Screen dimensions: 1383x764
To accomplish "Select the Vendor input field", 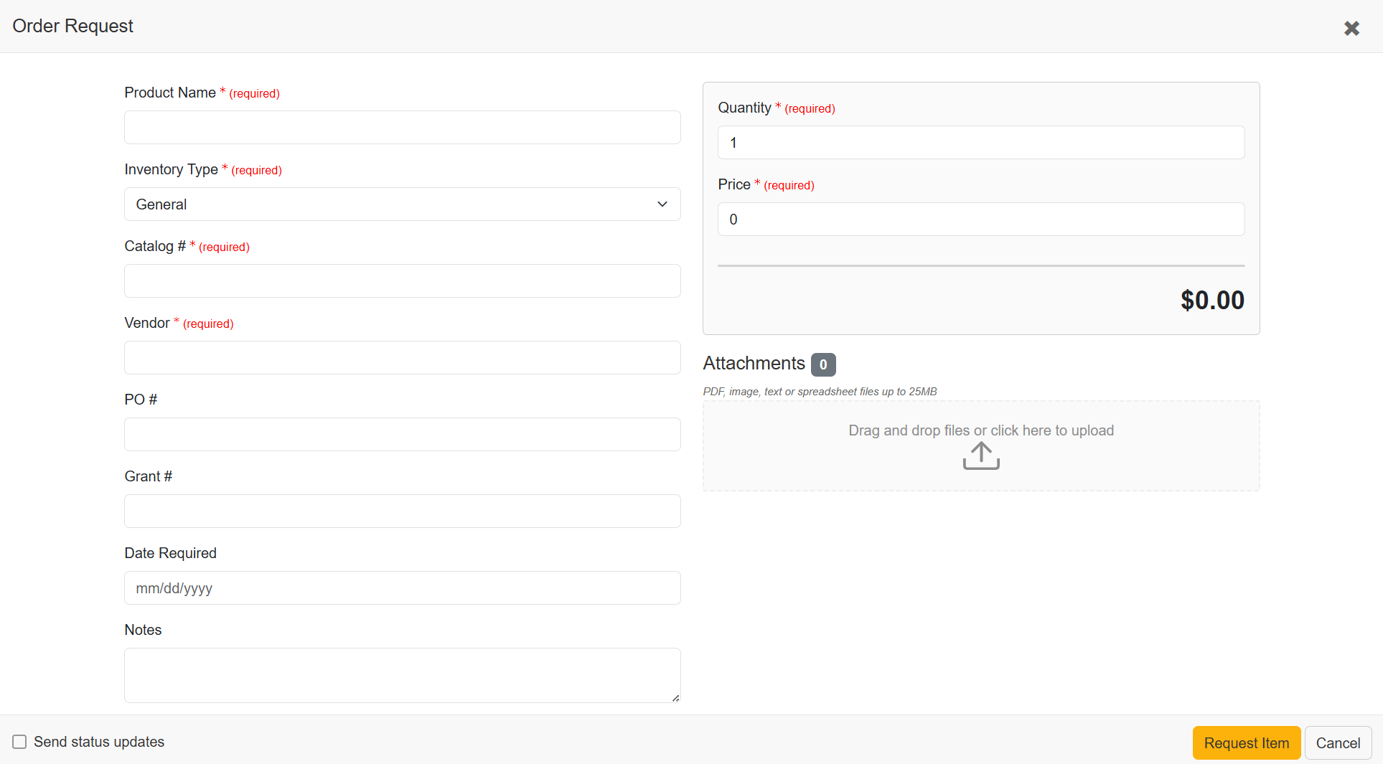I will click(x=402, y=357).
